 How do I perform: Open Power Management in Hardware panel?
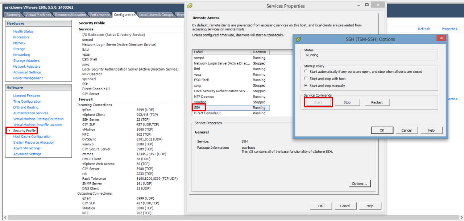pyautogui.click(x=28, y=78)
